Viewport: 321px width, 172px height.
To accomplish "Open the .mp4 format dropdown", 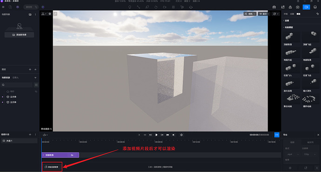I will click(x=292, y=154).
